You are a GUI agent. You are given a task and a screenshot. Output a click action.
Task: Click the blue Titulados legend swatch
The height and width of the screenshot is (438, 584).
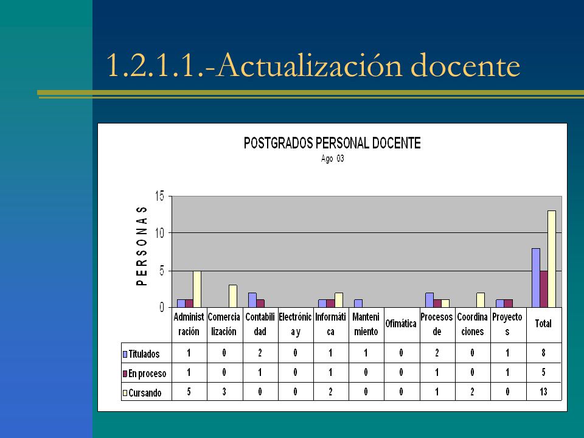click(x=125, y=354)
